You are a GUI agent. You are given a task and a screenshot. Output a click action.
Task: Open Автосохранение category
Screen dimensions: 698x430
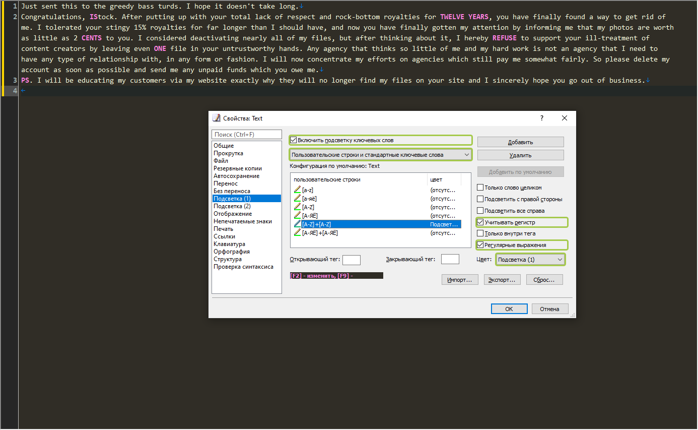click(x=246, y=176)
